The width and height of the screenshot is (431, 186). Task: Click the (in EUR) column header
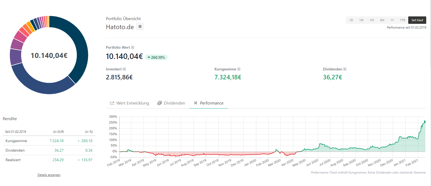[x=59, y=131]
